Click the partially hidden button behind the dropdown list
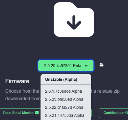128x120 pixels. pyautogui.click(x=91, y=113)
